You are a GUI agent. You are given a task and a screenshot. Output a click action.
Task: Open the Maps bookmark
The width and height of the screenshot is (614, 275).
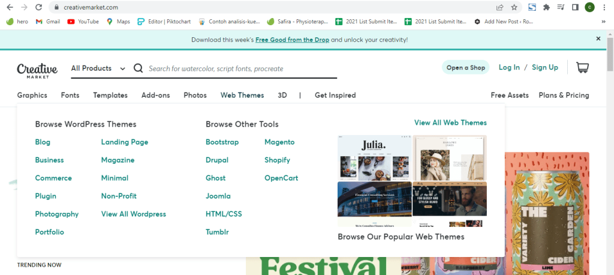pos(118,22)
